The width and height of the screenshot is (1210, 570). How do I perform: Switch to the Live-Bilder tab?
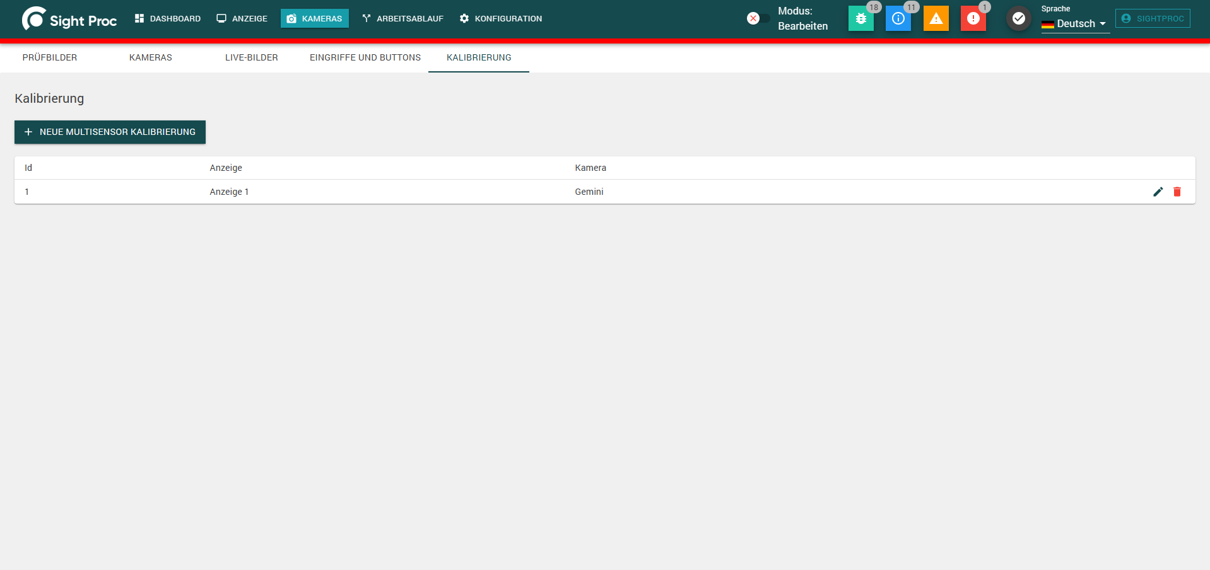pyautogui.click(x=252, y=57)
